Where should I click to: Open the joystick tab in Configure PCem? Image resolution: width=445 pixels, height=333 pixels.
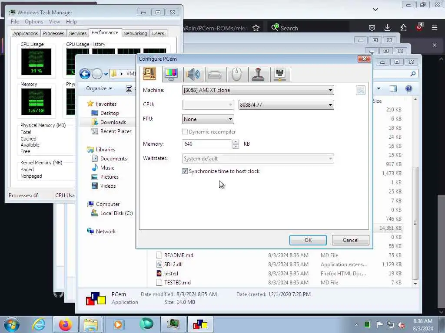(x=258, y=74)
